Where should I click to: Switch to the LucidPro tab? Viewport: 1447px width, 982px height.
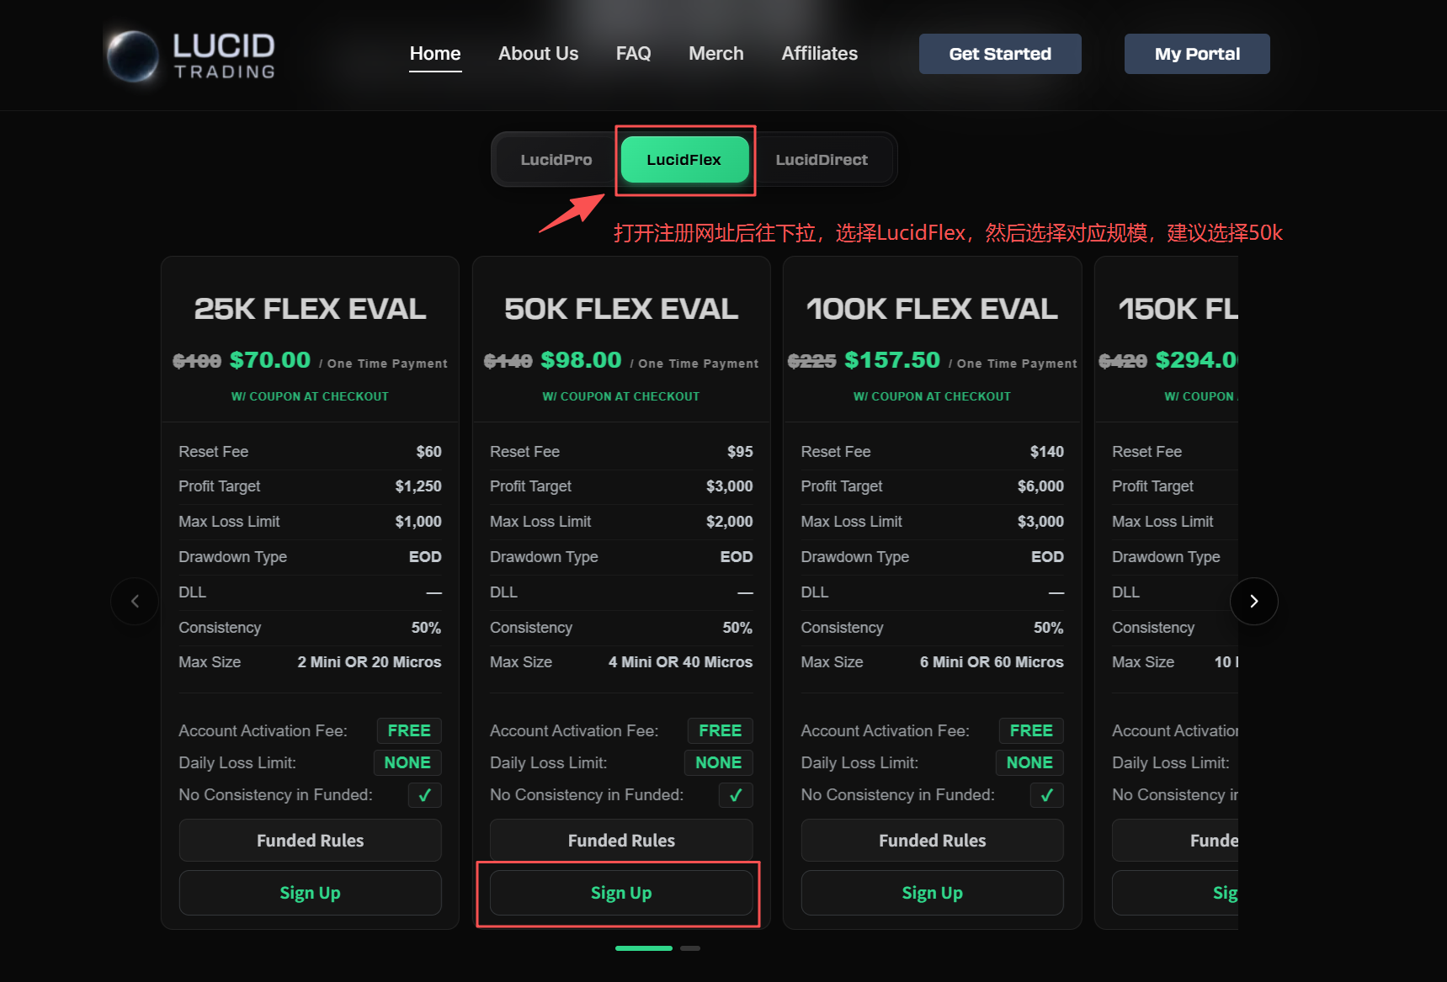pos(556,160)
